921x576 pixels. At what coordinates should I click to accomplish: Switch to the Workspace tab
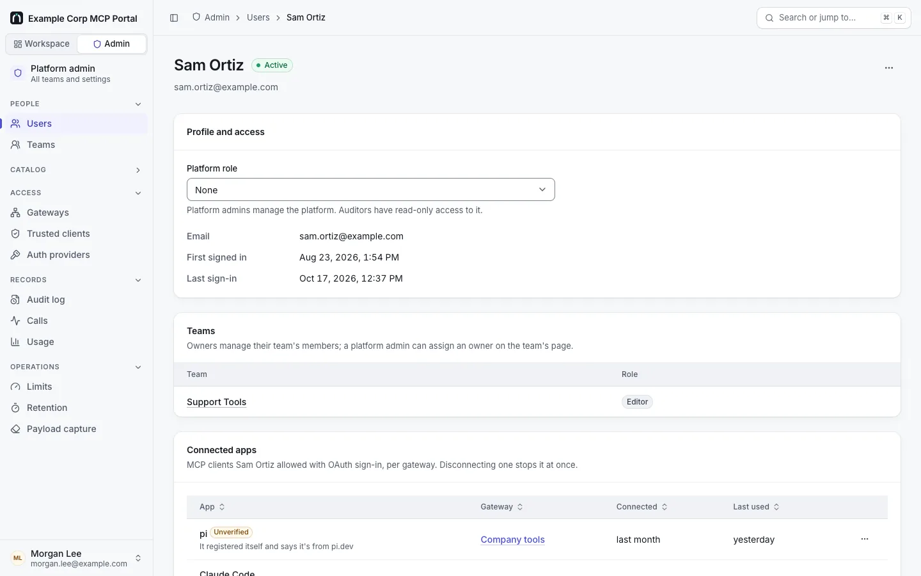pyautogui.click(x=42, y=44)
